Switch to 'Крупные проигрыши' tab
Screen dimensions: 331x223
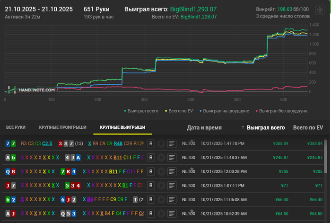coord(62,127)
